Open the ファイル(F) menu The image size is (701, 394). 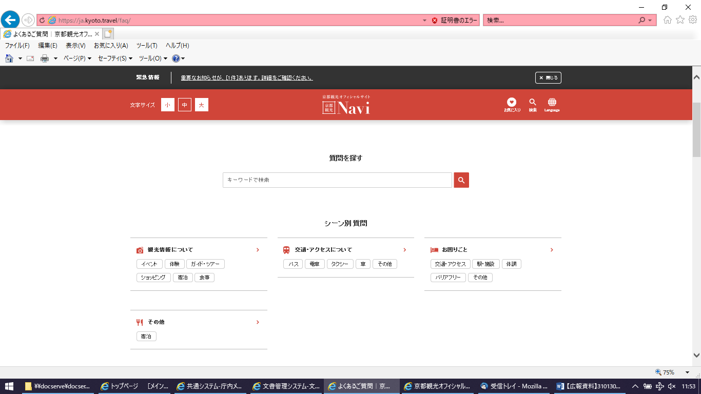pos(17,46)
